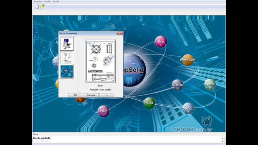This screenshot has width=258, height=145.
Task: Click the 'Borda podada' message text
Action: (42, 138)
